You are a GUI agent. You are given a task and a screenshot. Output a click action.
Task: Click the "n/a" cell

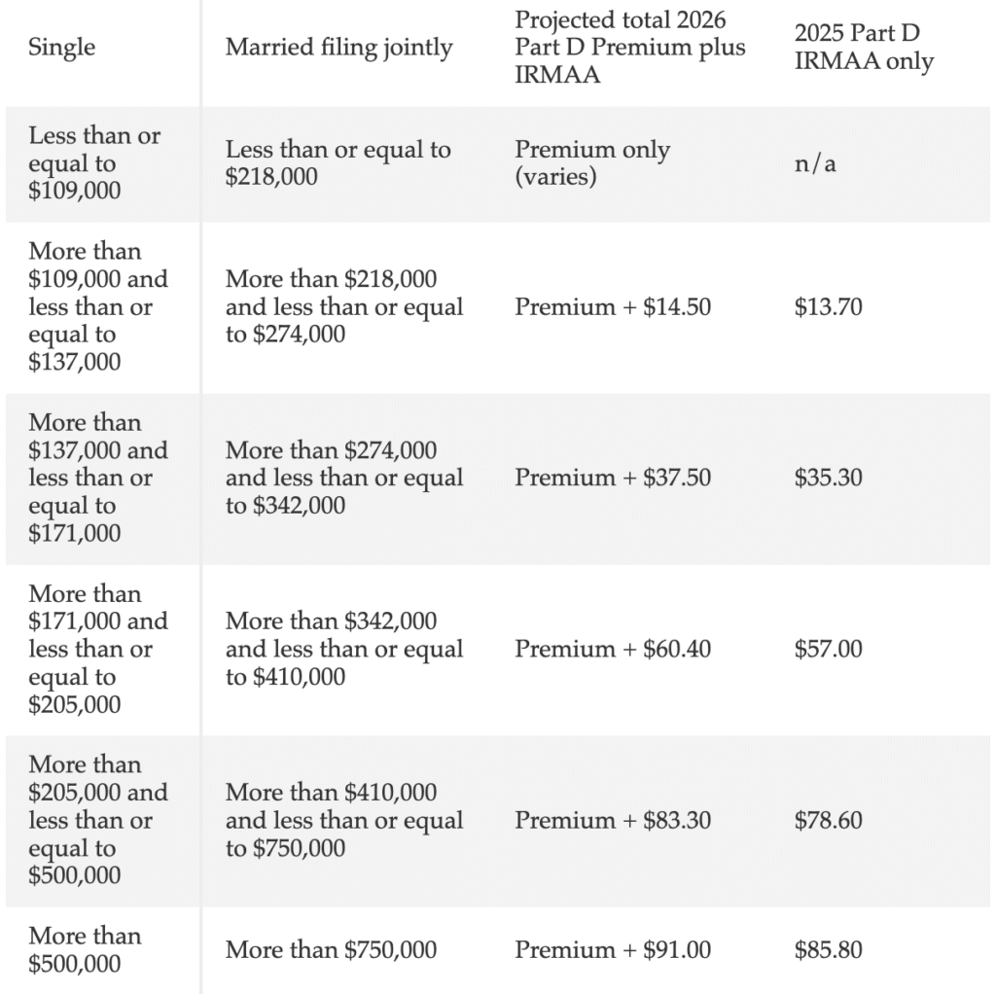pyautogui.click(x=815, y=163)
